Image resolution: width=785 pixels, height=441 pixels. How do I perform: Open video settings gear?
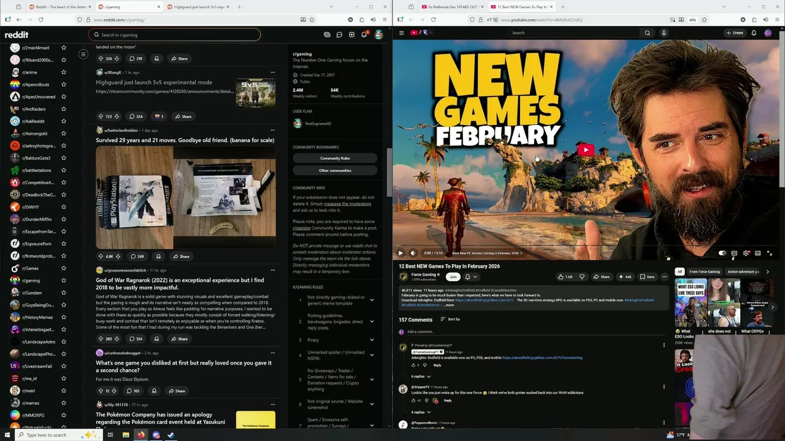pos(746,253)
